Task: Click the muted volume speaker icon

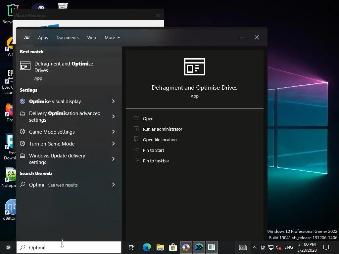Action: tap(279, 247)
